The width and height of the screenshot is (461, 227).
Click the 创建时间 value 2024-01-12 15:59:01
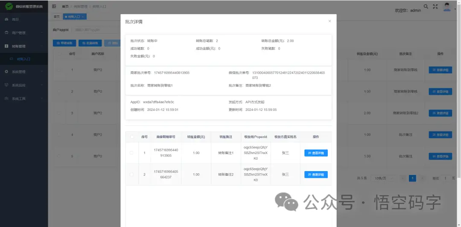coord(163,110)
